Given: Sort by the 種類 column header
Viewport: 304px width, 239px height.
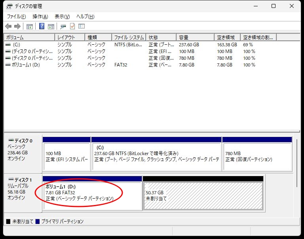Looking at the screenshot, I should [x=99, y=37].
